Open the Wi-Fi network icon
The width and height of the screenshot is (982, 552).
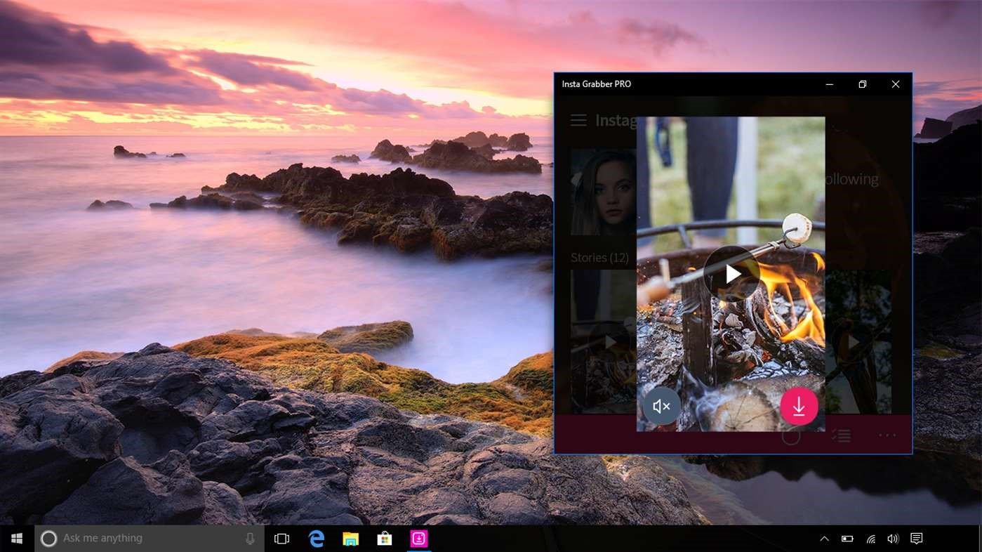(870, 539)
